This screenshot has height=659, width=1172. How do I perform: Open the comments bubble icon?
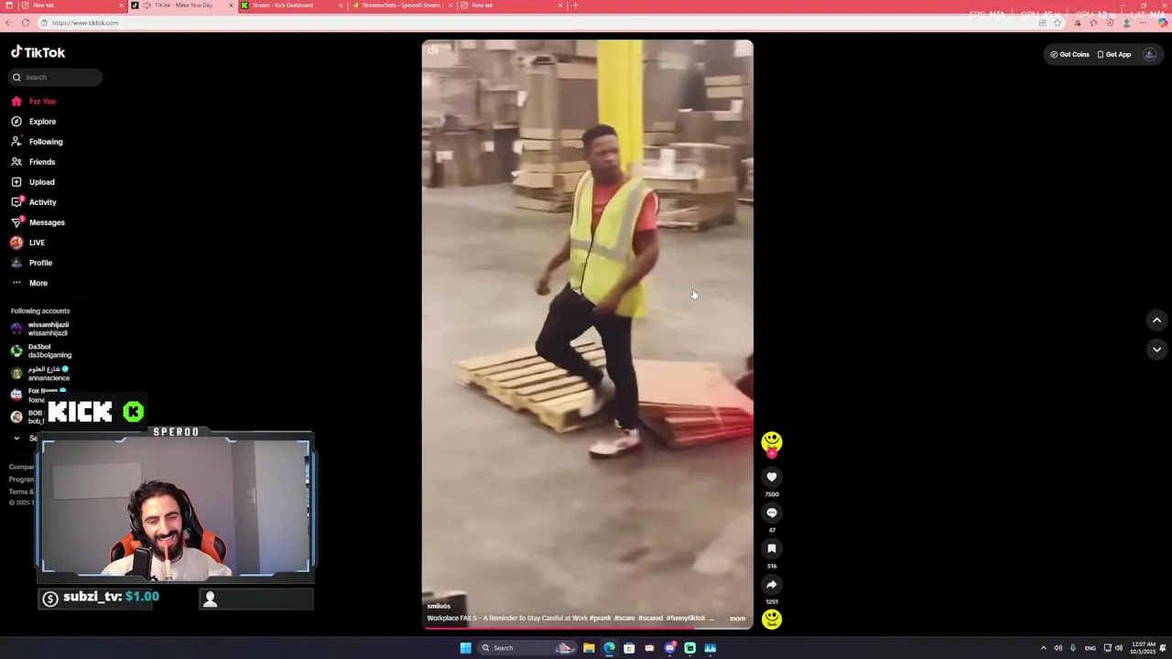[772, 513]
